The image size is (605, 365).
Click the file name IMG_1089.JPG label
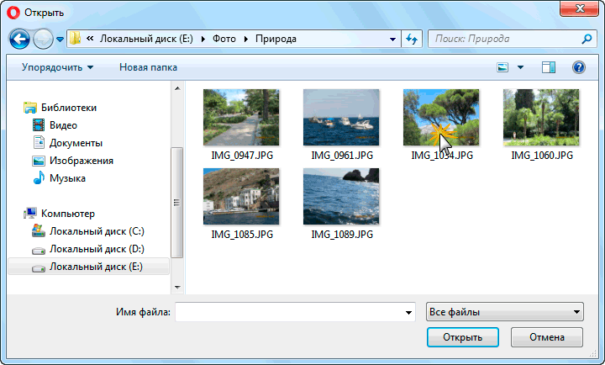tap(342, 235)
